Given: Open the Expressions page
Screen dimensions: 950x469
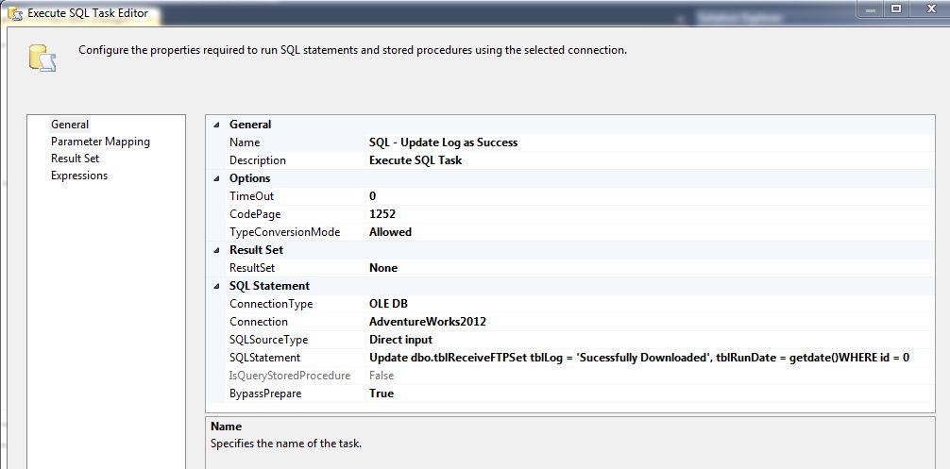Looking at the screenshot, I should pyautogui.click(x=79, y=176).
